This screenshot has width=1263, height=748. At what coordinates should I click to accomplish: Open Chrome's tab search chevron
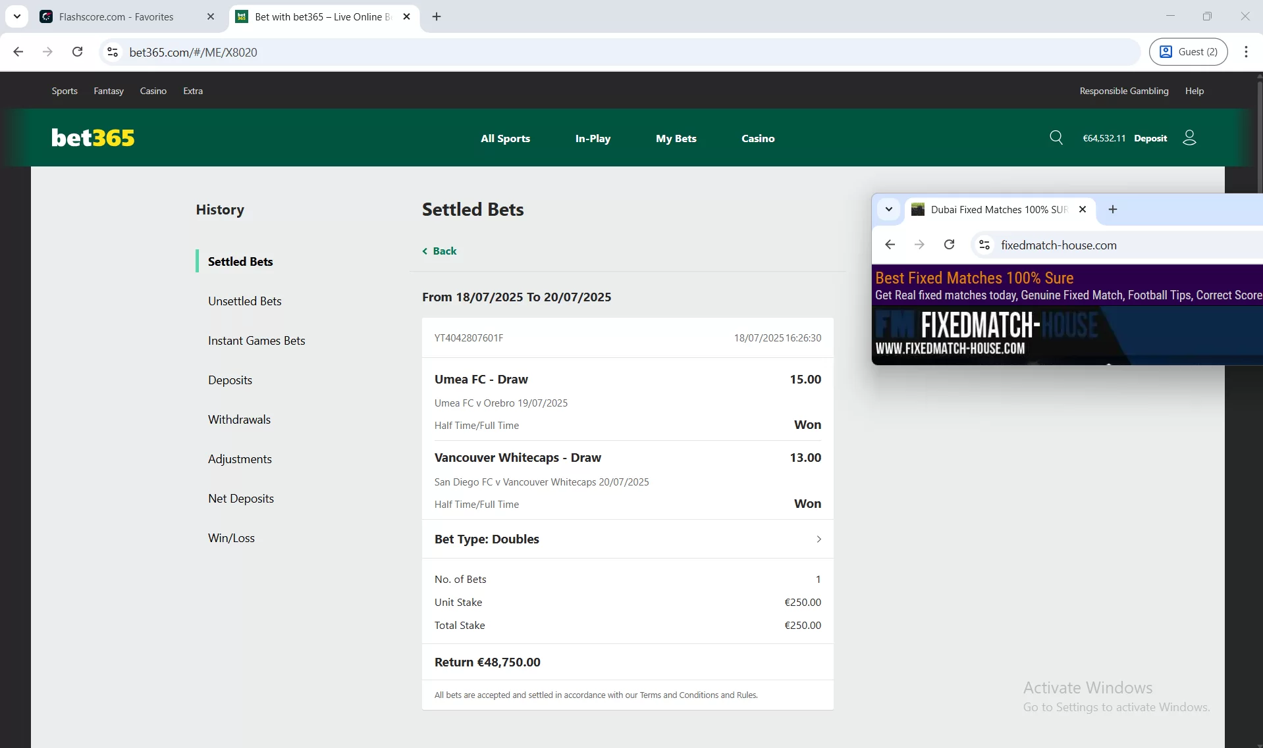coord(16,16)
